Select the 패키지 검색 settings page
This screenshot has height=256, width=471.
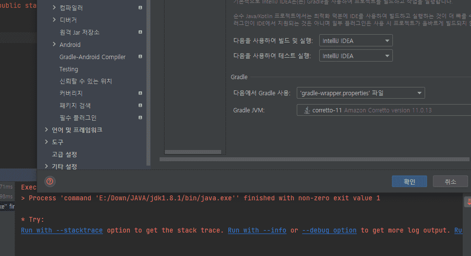coord(75,106)
